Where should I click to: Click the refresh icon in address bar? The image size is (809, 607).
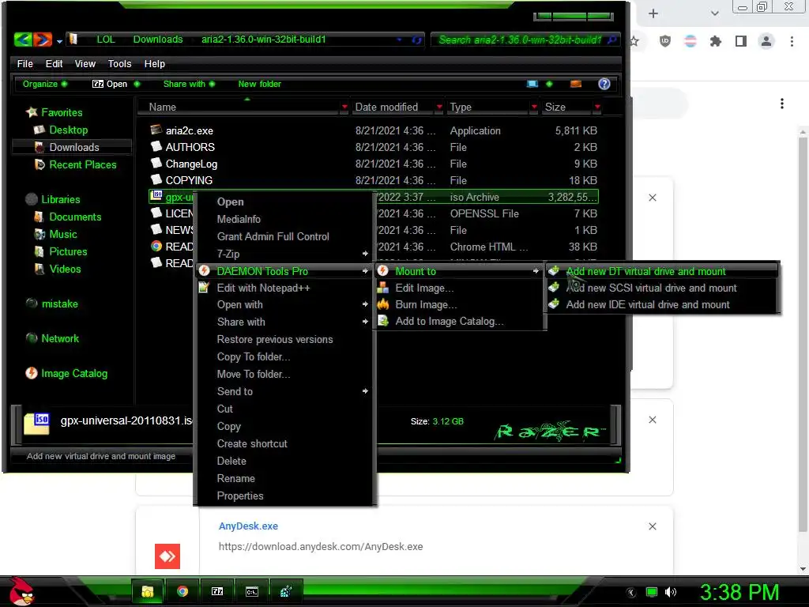coord(417,40)
